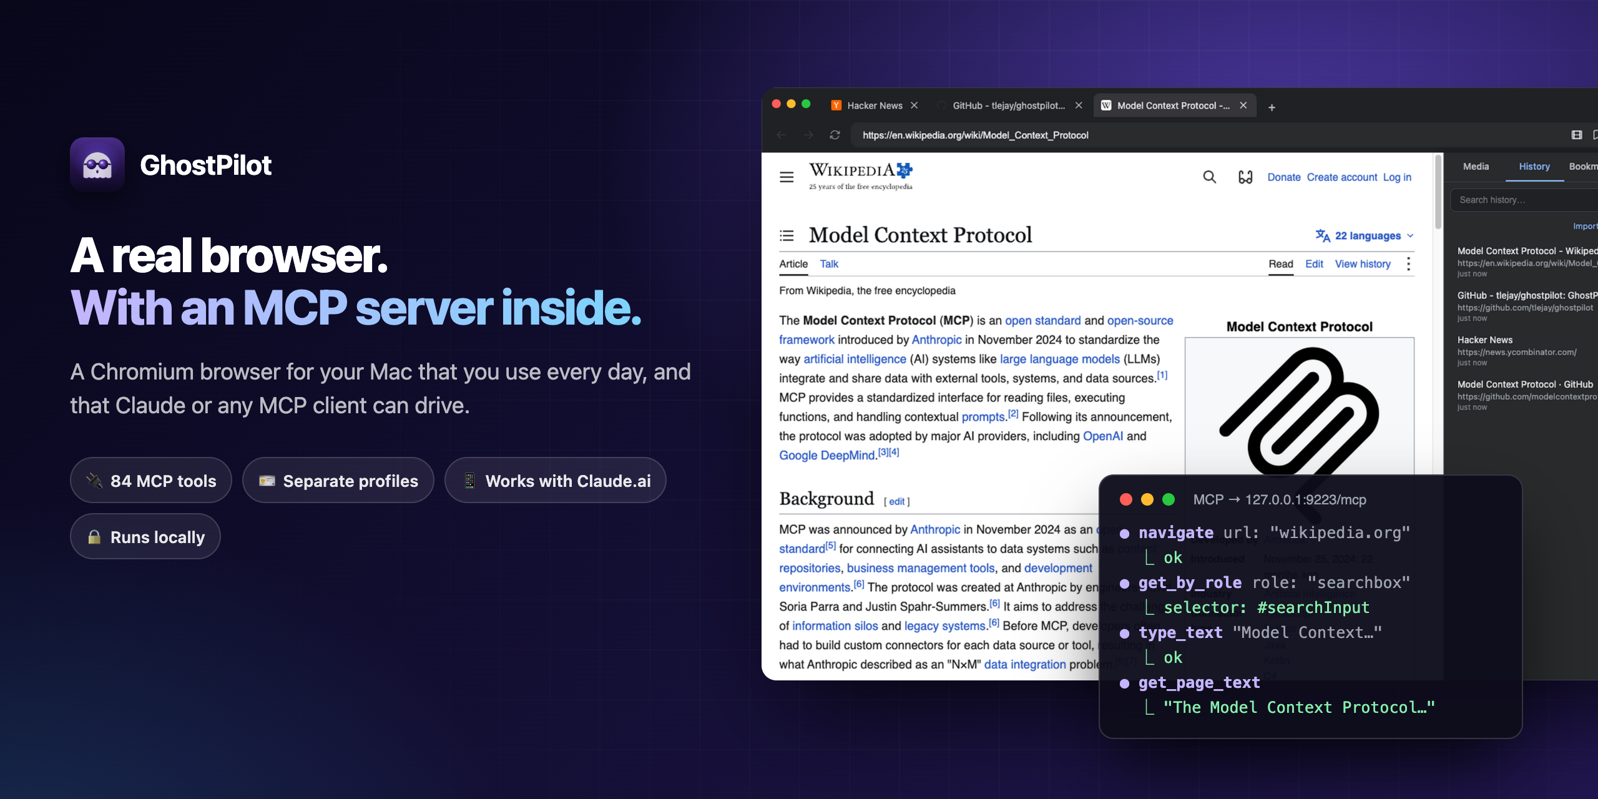Click the Donate link
This screenshot has width=1598, height=799.
(x=1284, y=177)
